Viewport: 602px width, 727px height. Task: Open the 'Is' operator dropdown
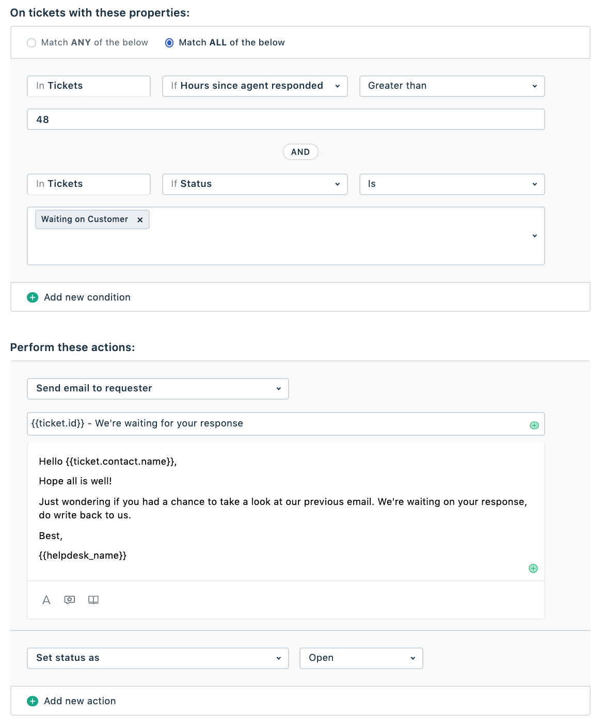(452, 184)
